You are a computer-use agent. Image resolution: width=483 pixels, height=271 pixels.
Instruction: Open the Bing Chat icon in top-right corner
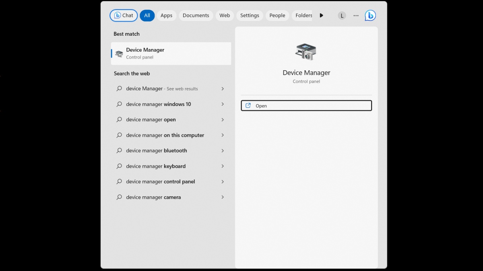tap(370, 16)
